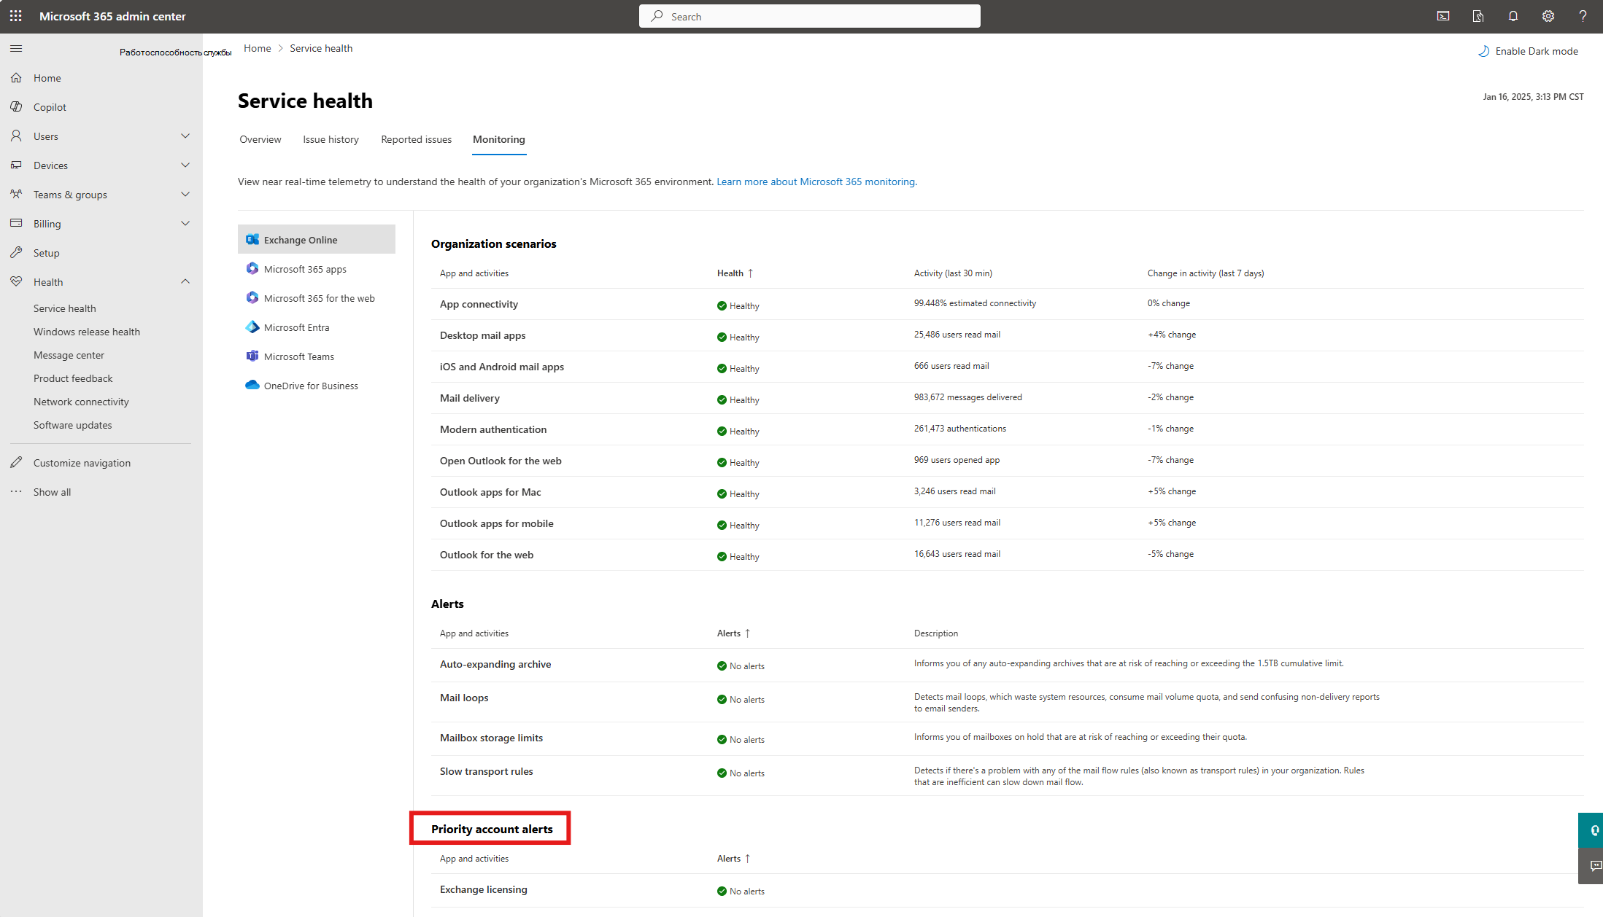Focus the Search input field

coord(810,16)
